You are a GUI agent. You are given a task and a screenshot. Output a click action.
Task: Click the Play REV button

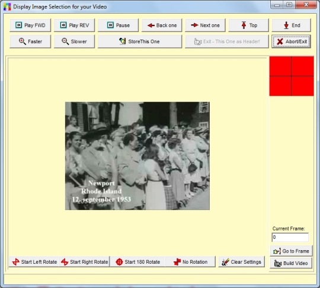(74, 25)
